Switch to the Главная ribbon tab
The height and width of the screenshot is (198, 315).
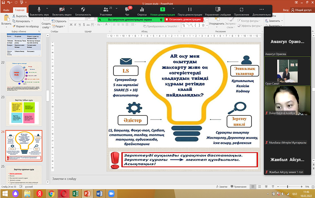20,11
